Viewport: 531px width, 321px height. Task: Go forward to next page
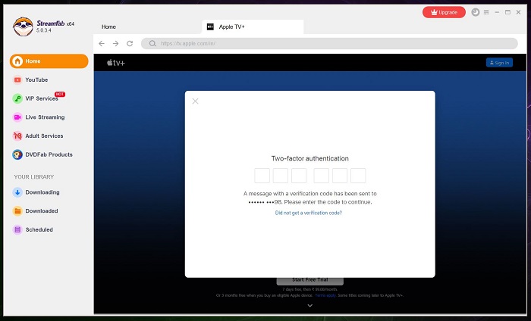tap(115, 44)
